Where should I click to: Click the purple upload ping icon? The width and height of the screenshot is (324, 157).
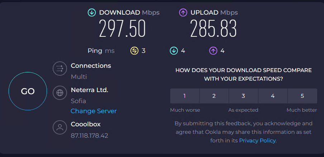[x=213, y=51]
